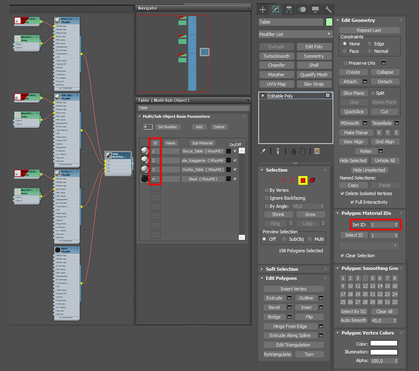The width and height of the screenshot is (419, 371).
Task: Click the vertex Color swatch
Action: tap(384, 343)
